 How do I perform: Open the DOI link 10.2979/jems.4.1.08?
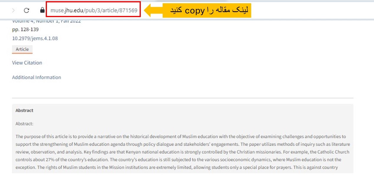[35, 38]
